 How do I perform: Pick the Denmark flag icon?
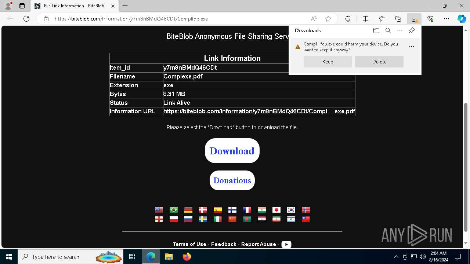click(x=203, y=210)
